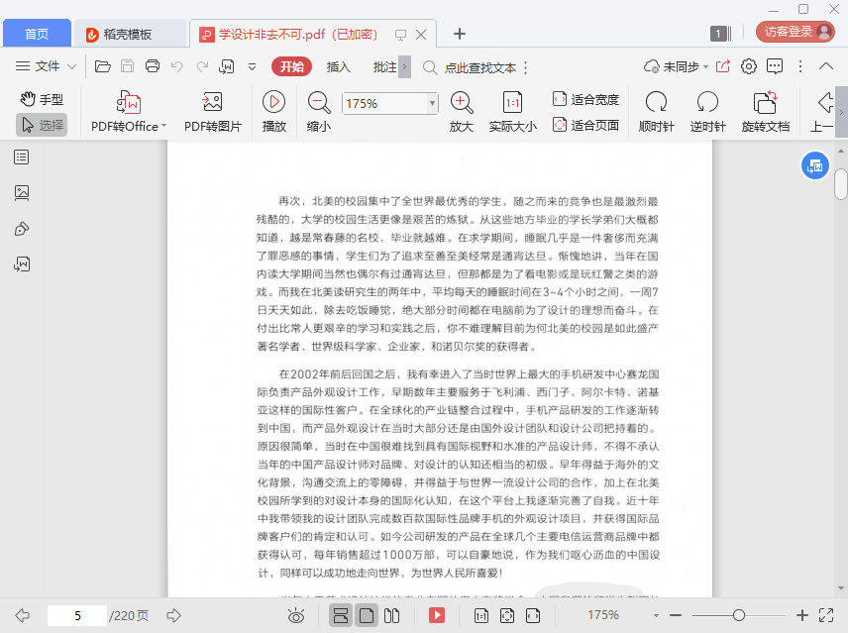This screenshot has width=848, height=633.
Task: Zoom out with 缩小 icon
Action: (x=319, y=111)
